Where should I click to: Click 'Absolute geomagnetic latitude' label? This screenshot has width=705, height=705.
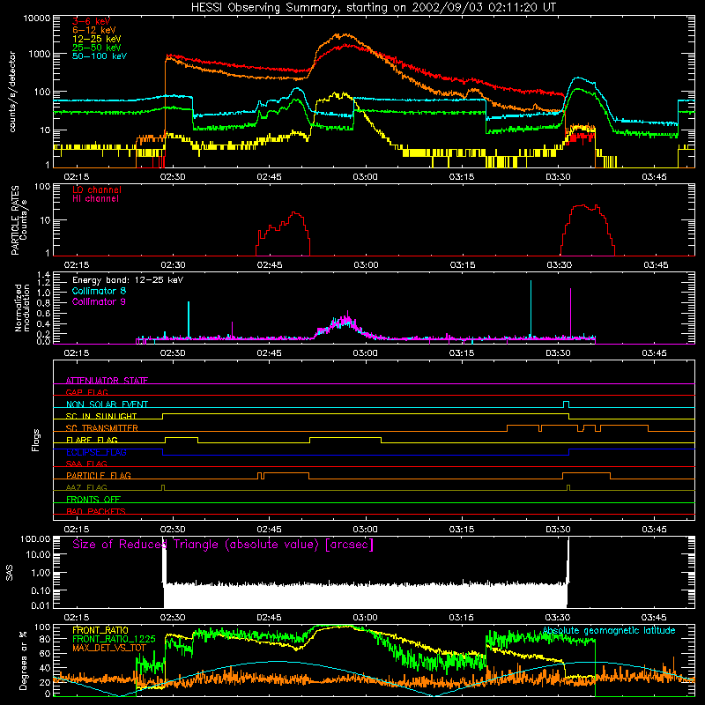(x=609, y=631)
